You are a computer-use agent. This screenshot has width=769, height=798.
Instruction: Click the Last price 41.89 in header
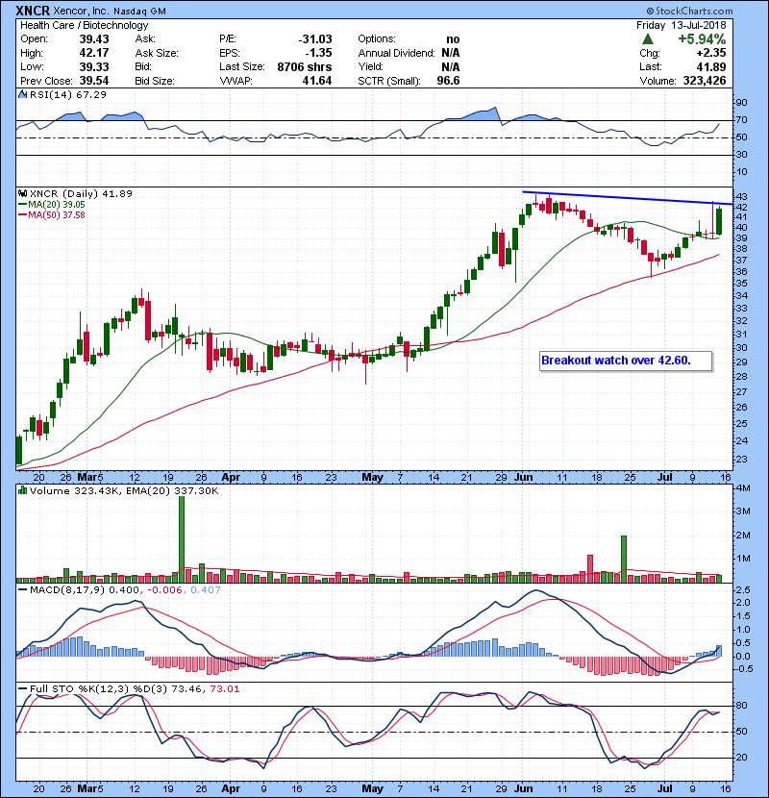tap(711, 66)
